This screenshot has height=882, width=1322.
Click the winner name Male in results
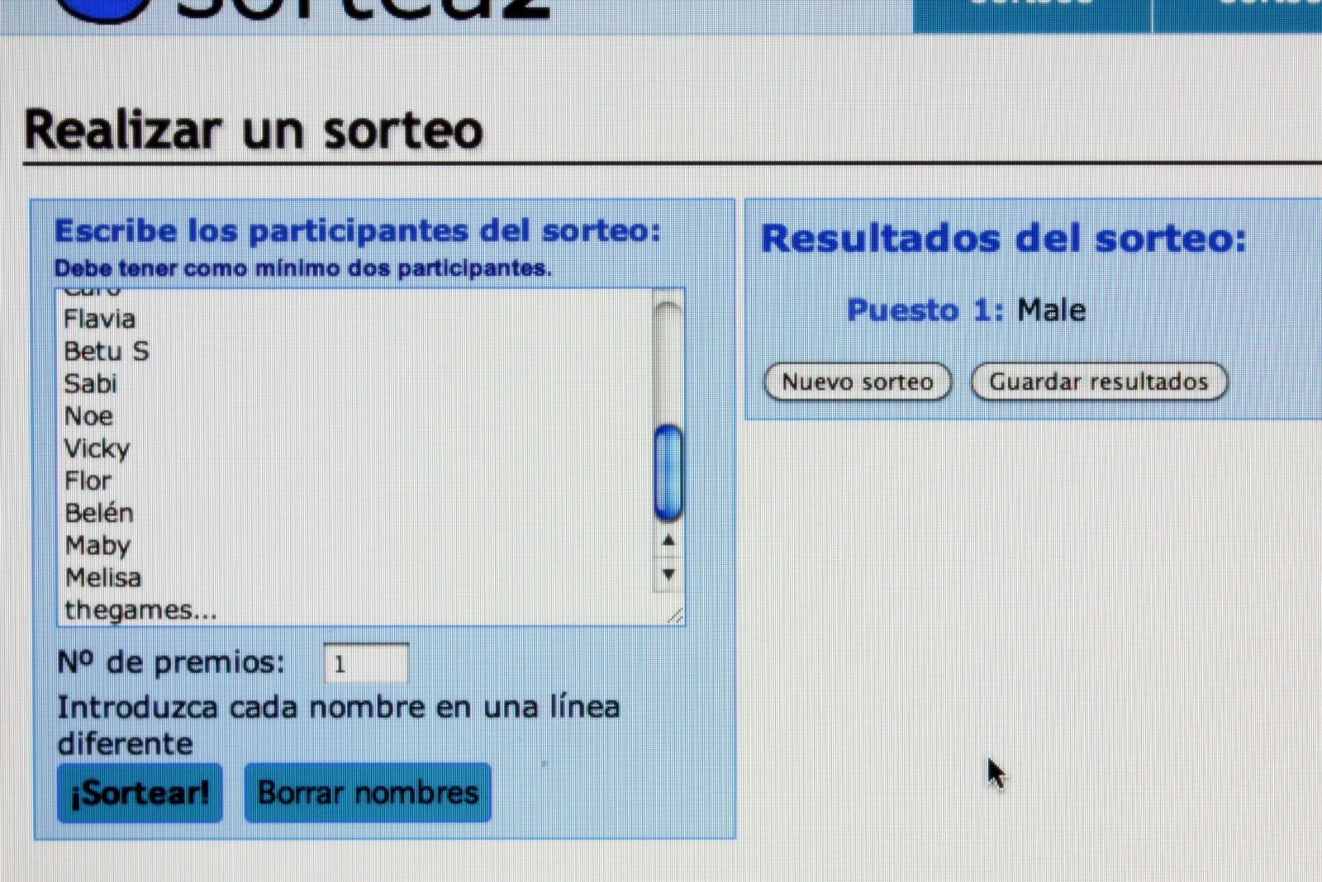click(x=1051, y=311)
